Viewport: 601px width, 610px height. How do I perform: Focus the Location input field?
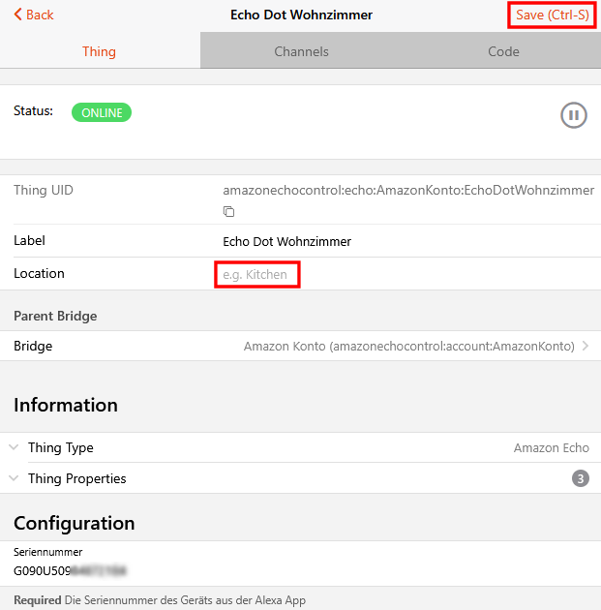coord(411,274)
